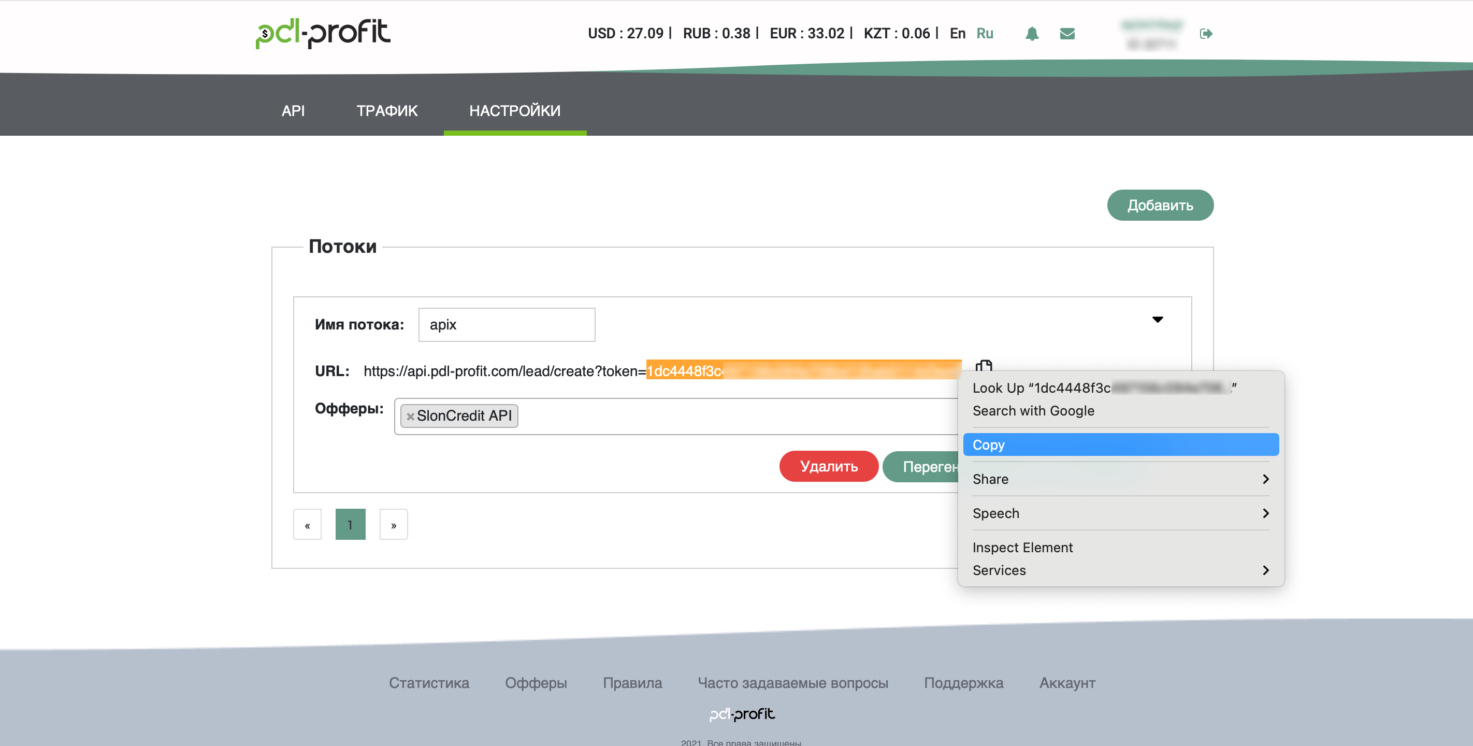Viewport: 1473px width, 746px height.
Task: Select Search with Google
Action: (1121, 411)
